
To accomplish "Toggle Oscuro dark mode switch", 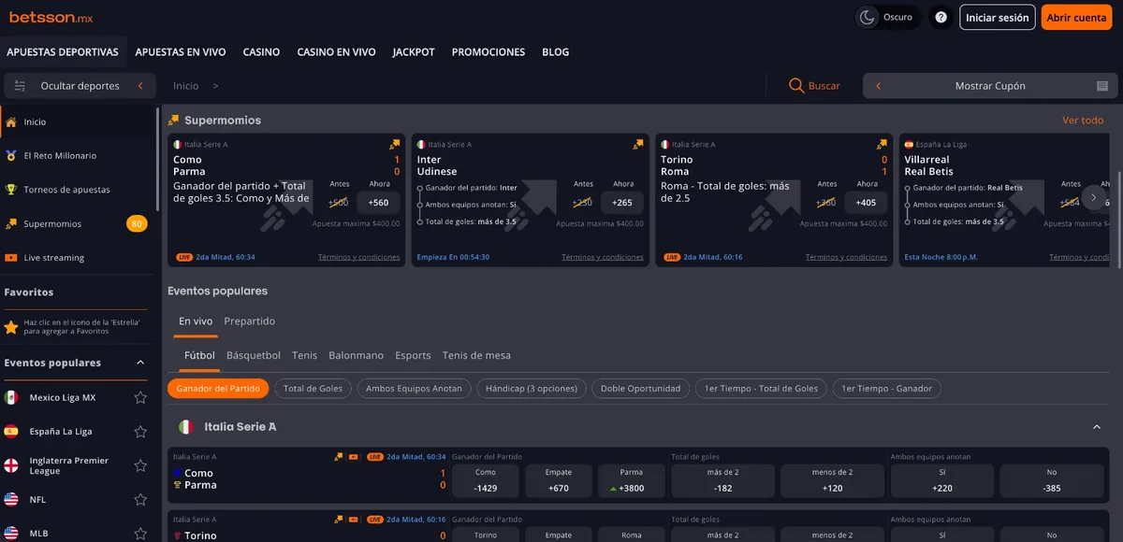I will (887, 18).
